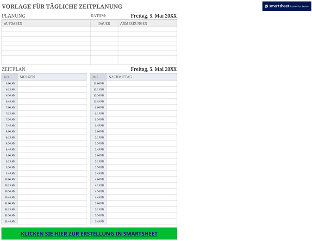Select the PLANUNG date value
The width and height of the screenshot is (312, 241).
pyautogui.click(x=154, y=16)
